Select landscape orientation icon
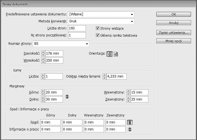Viewport: 197px width, 140px height. (116, 54)
